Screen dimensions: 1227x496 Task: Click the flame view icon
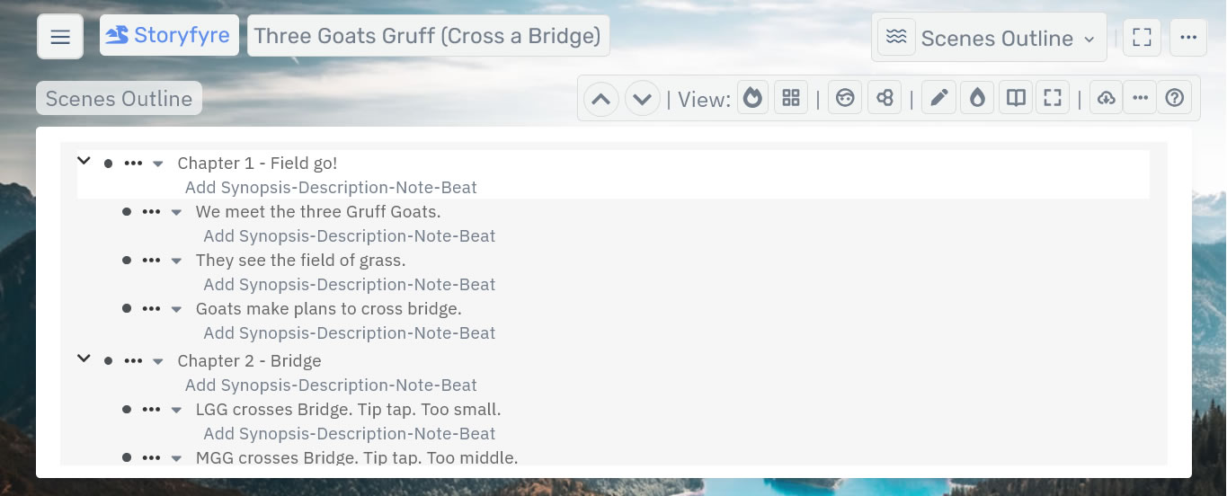click(x=753, y=98)
